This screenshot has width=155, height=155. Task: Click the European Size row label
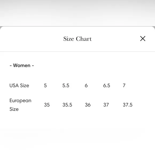(x=21, y=105)
